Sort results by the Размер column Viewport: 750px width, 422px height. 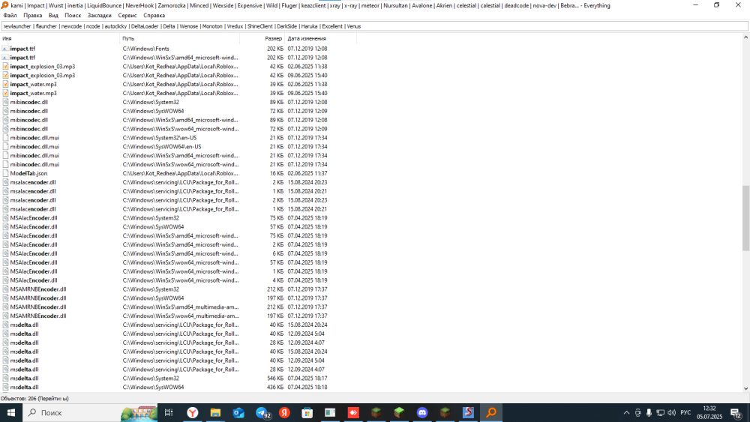coord(262,39)
